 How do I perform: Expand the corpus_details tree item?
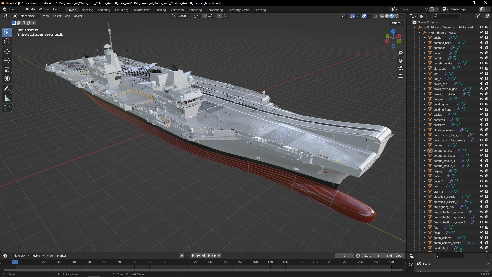[x=425, y=151]
